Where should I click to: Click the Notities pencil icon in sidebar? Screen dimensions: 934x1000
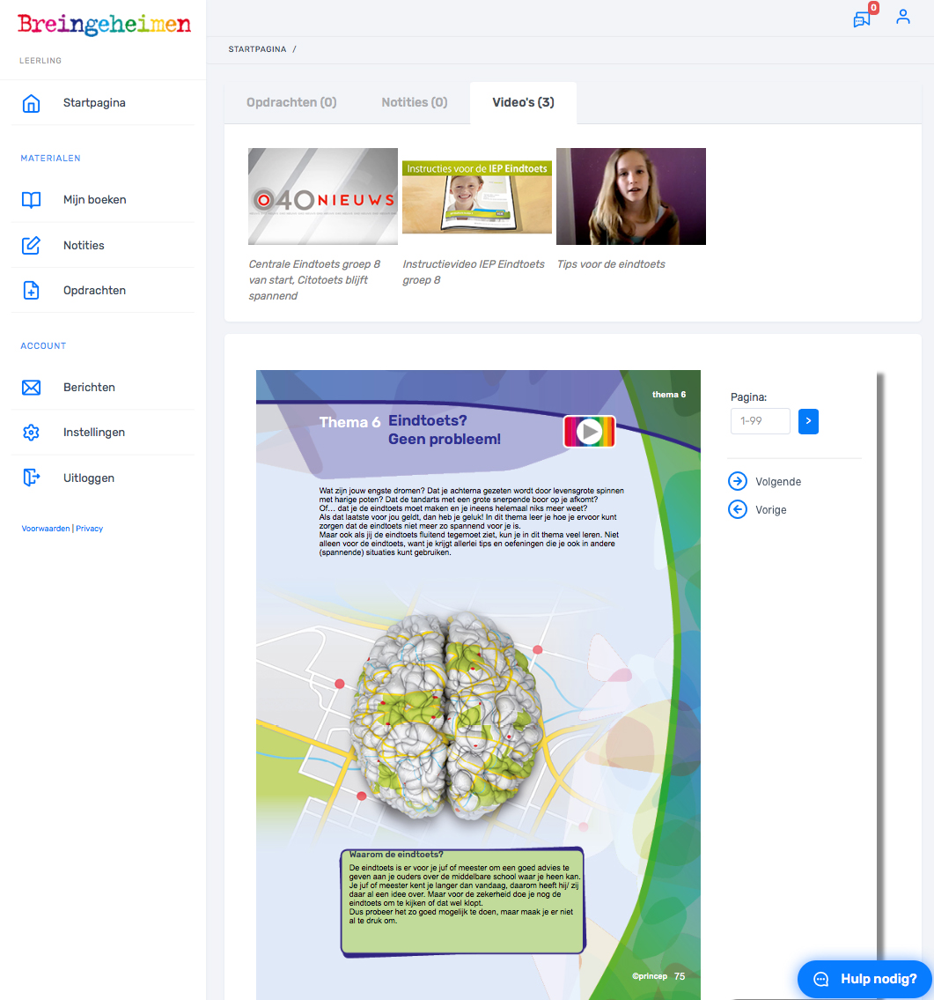point(31,246)
